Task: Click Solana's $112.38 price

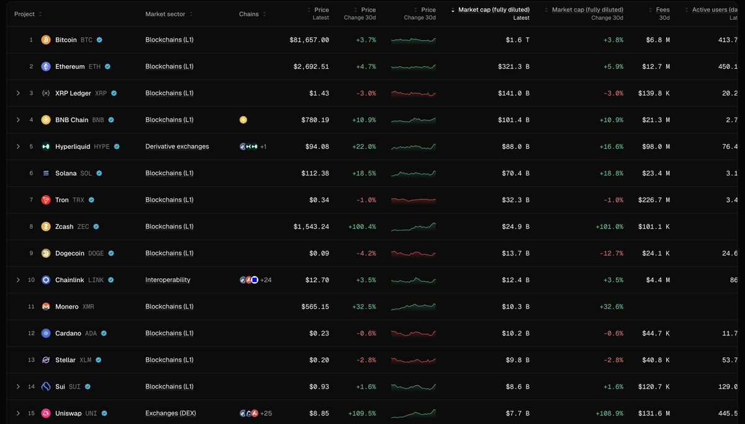Action: click(x=315, y=173)
